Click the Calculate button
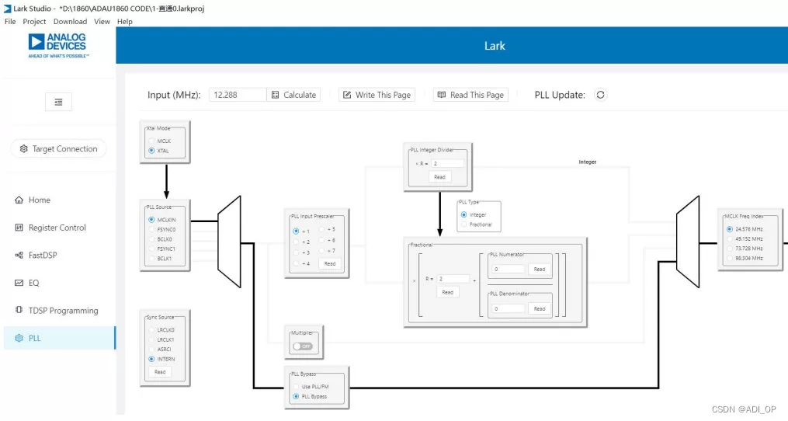788x421 pixels. click(x=294, y=95)
